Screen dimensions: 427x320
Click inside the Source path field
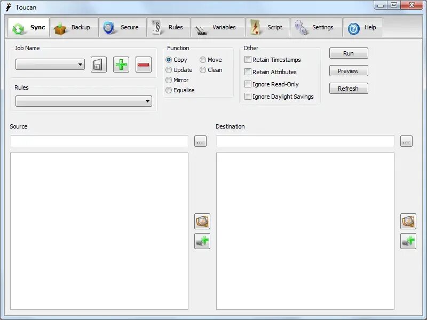coord(99,141)
